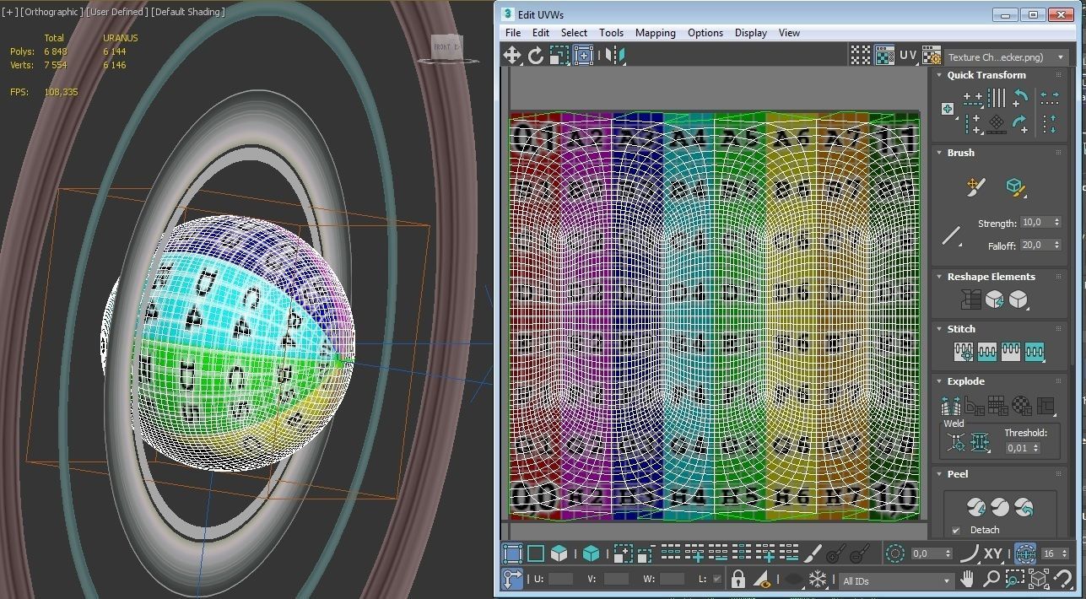
Task: Toggle the L link checkbox
Action: (717, 579)
